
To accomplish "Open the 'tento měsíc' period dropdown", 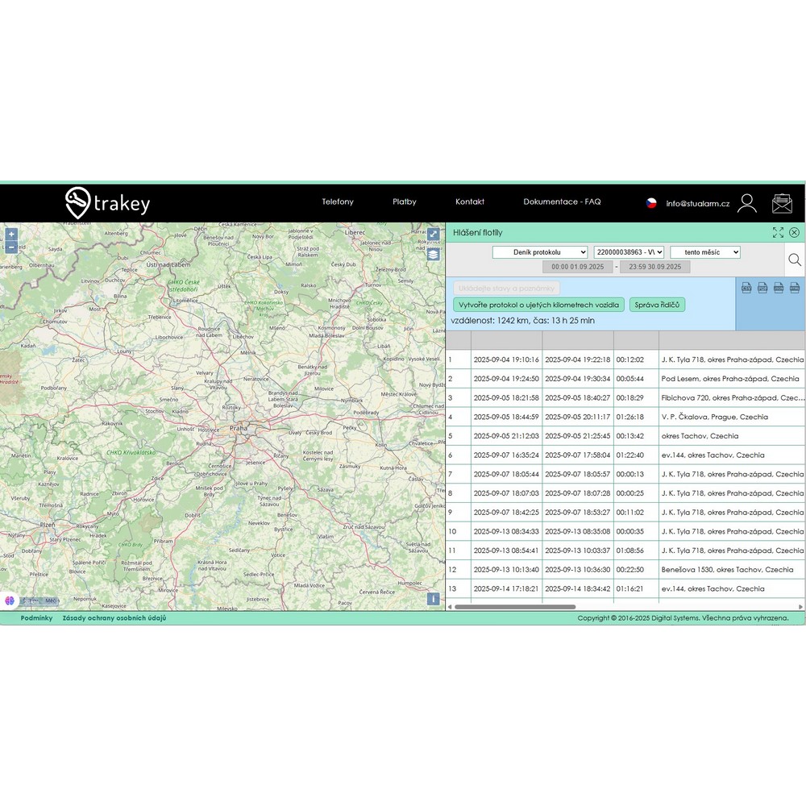I will [704, 252].
